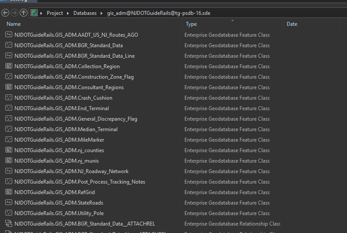Viewport: 347px width, 233px height.
Task: Click polygon icon of Collection_Region
Action: [x=9, y=66]
